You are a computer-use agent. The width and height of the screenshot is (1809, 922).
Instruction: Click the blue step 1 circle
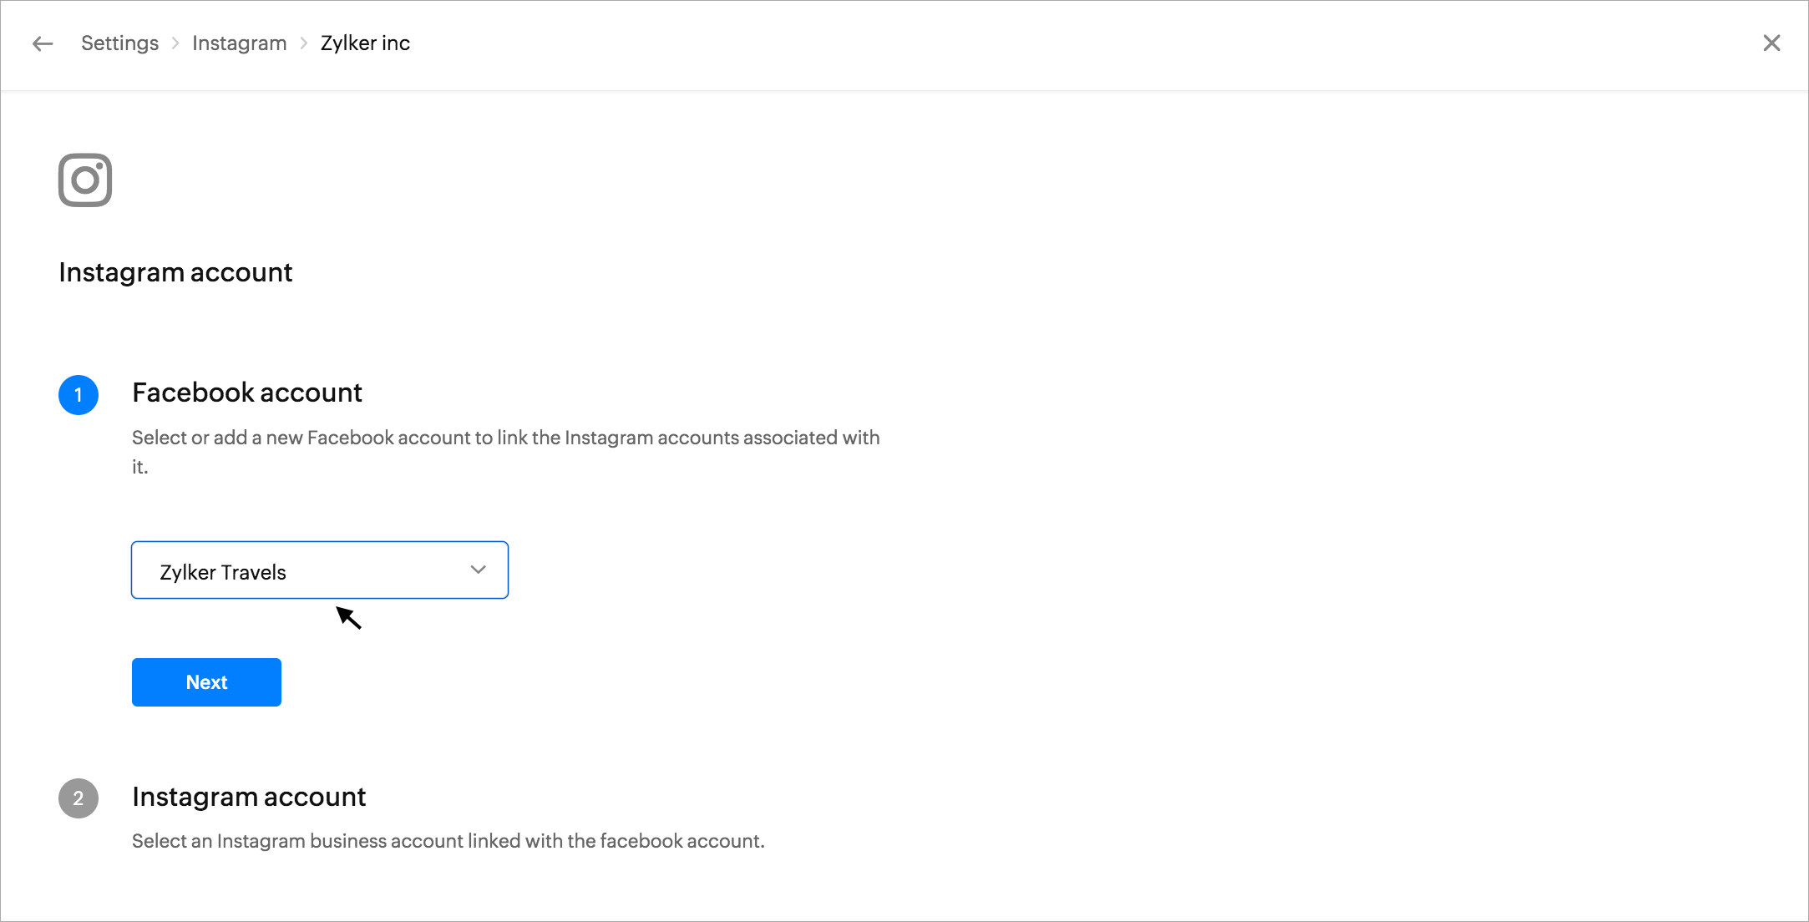pos(79,395)
